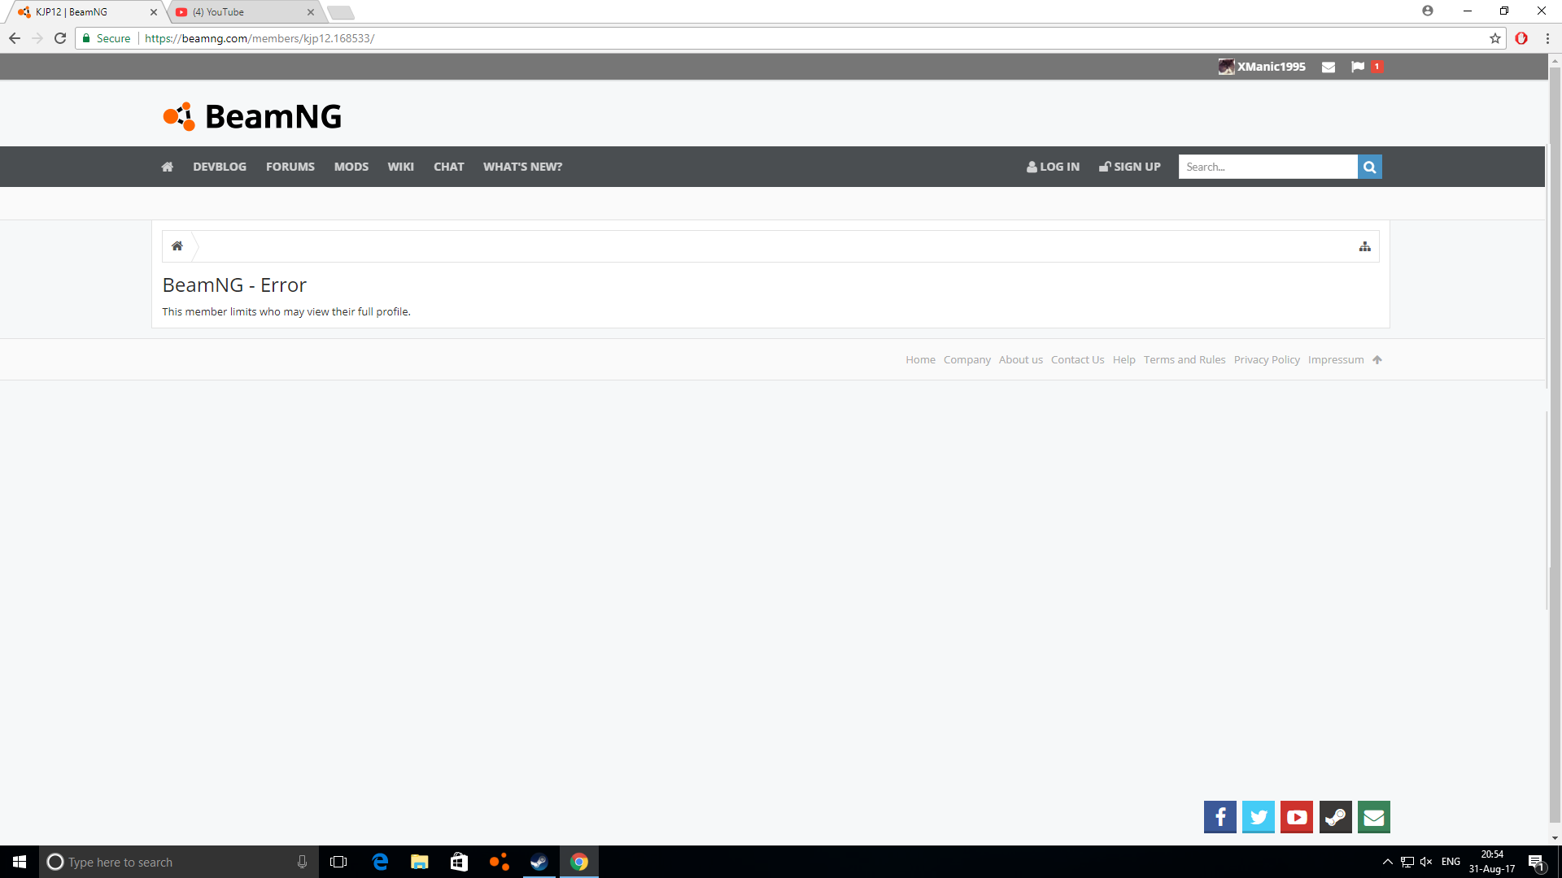This screenshot has width=1562, height=878.
Task: Reload the page
Action: pos(60,38)
